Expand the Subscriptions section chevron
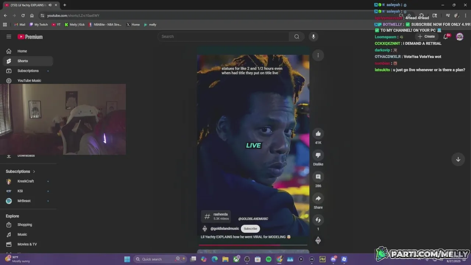 [x=34, y=172]
